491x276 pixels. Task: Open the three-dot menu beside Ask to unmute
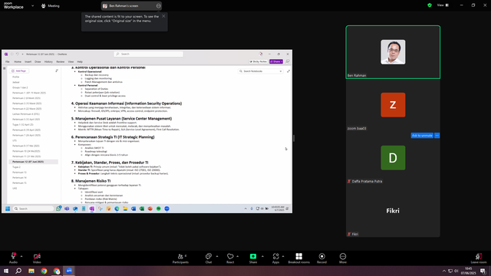[x=437, y=136]
